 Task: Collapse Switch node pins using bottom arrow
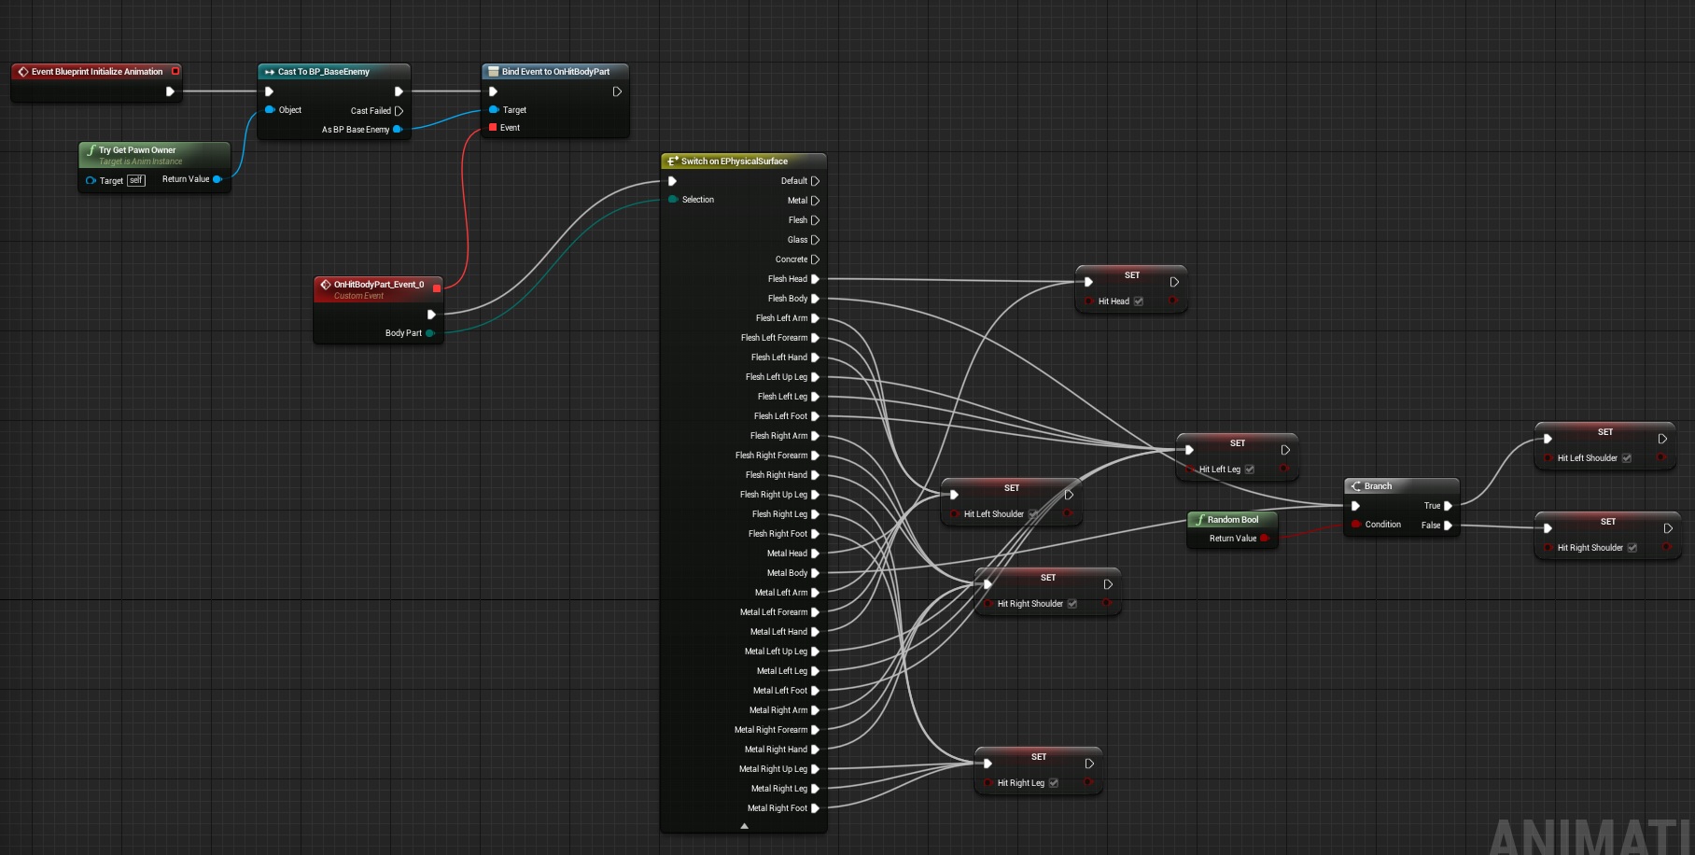pos(744,826)
